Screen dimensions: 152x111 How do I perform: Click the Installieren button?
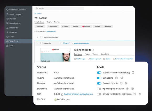click(x=40, y=27)
